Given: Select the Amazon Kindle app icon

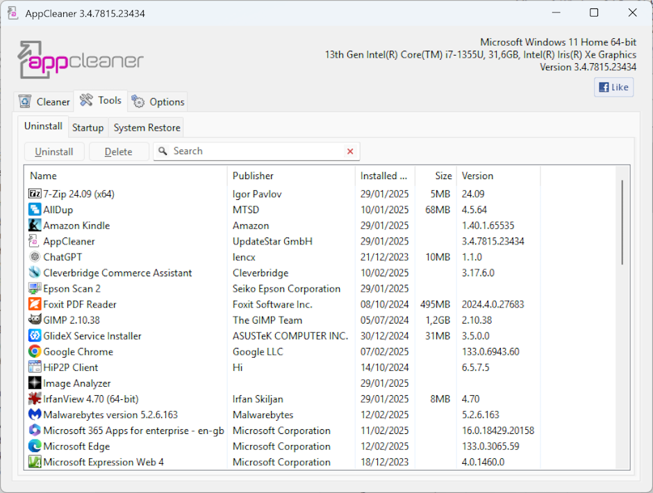Looking at the screenshot, I should click(x=35, y=226).
